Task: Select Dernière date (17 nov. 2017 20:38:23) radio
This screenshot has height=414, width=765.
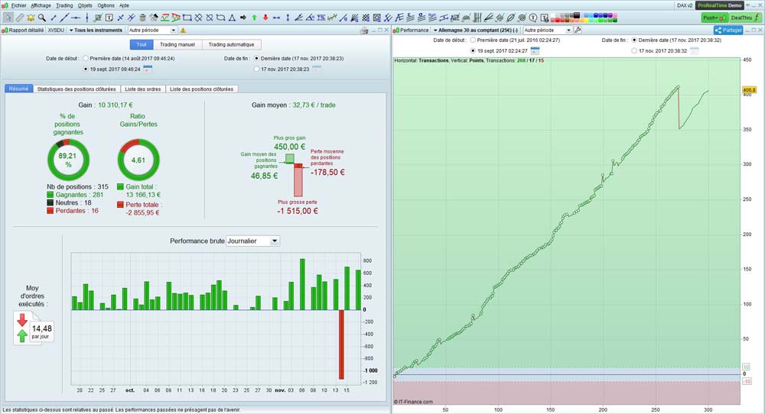Action: [x=256, y=59]
